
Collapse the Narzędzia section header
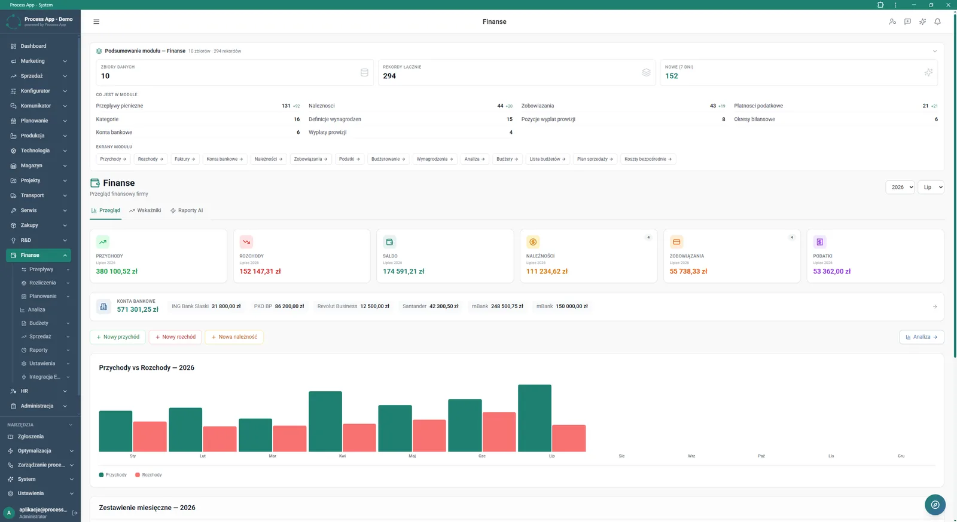tap(40, 425)
